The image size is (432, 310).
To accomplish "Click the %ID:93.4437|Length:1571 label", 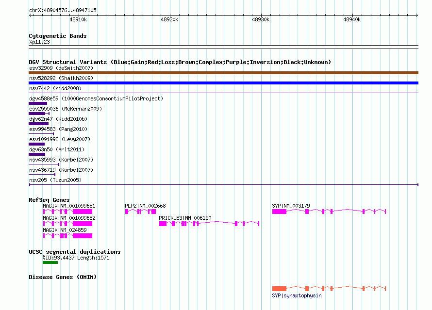I will point(76,258).
